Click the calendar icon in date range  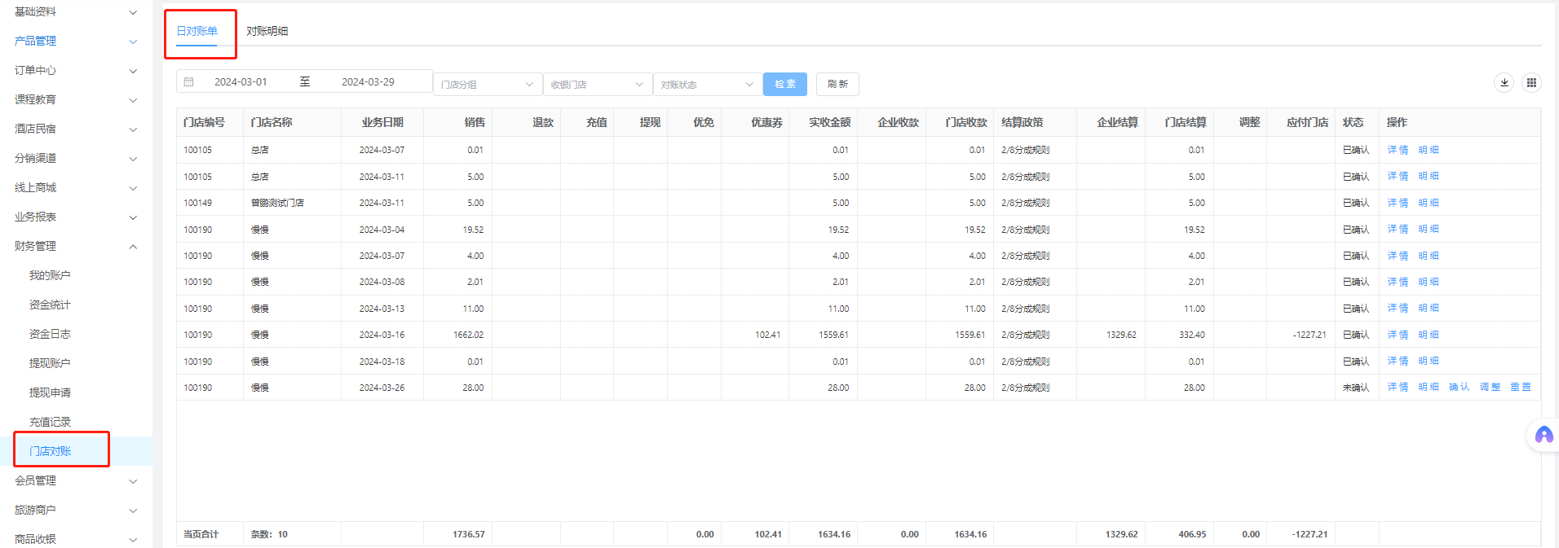click(x=189, y=82)
